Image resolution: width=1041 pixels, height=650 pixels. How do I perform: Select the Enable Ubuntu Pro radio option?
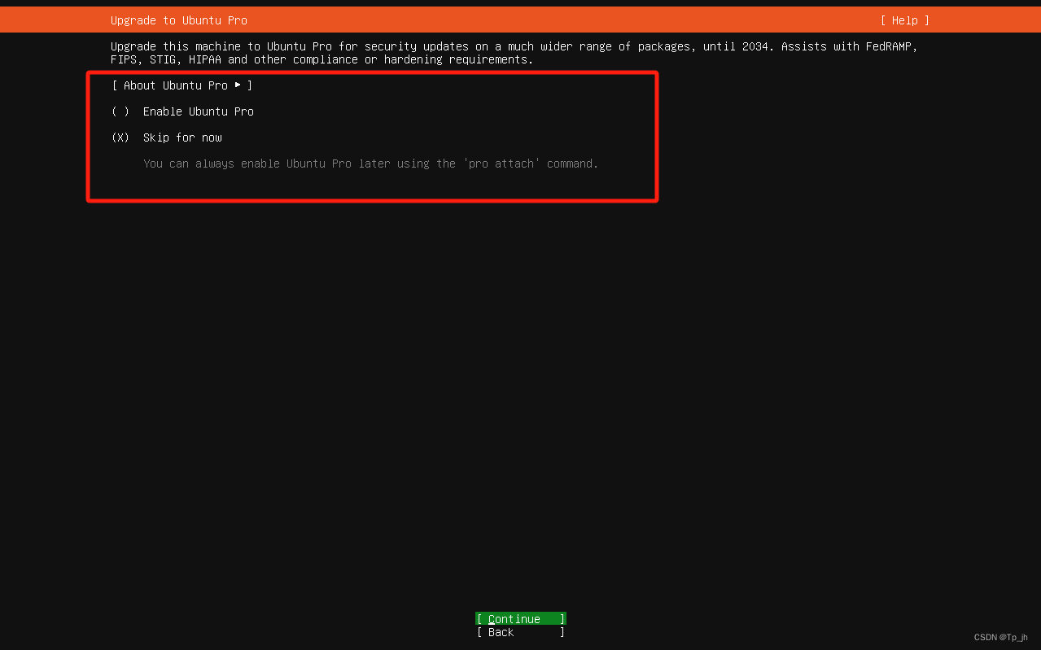(182, 111)
